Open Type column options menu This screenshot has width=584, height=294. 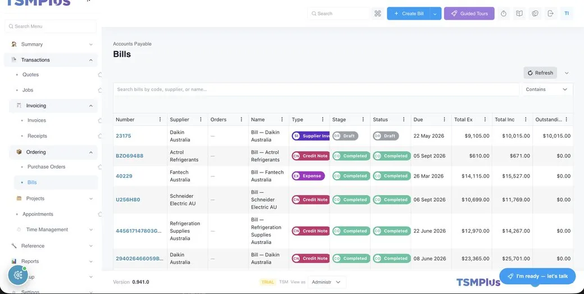pyautogui.click(x=322, y=120)
